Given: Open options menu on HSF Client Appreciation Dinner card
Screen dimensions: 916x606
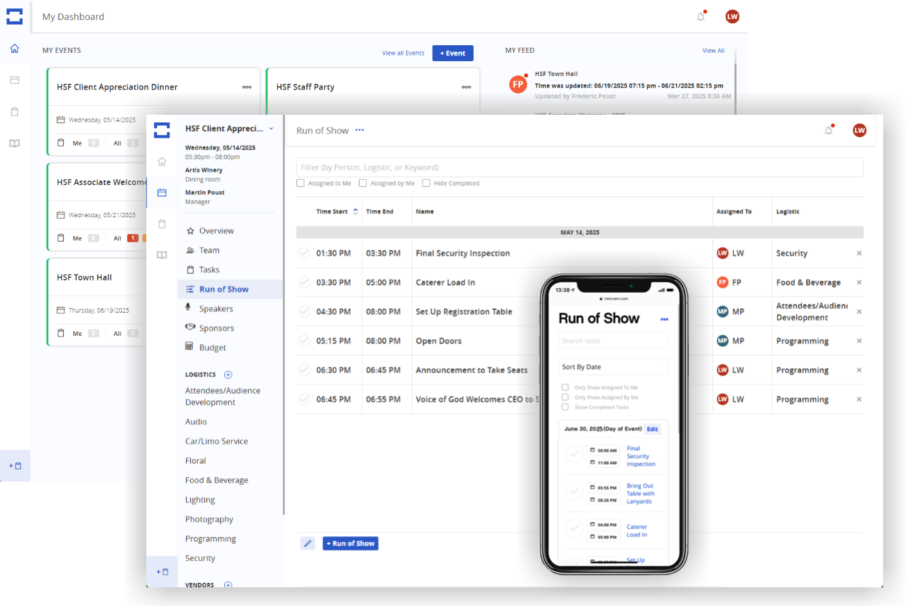Looking at the screenshot, I should click(x=247, y=87).
